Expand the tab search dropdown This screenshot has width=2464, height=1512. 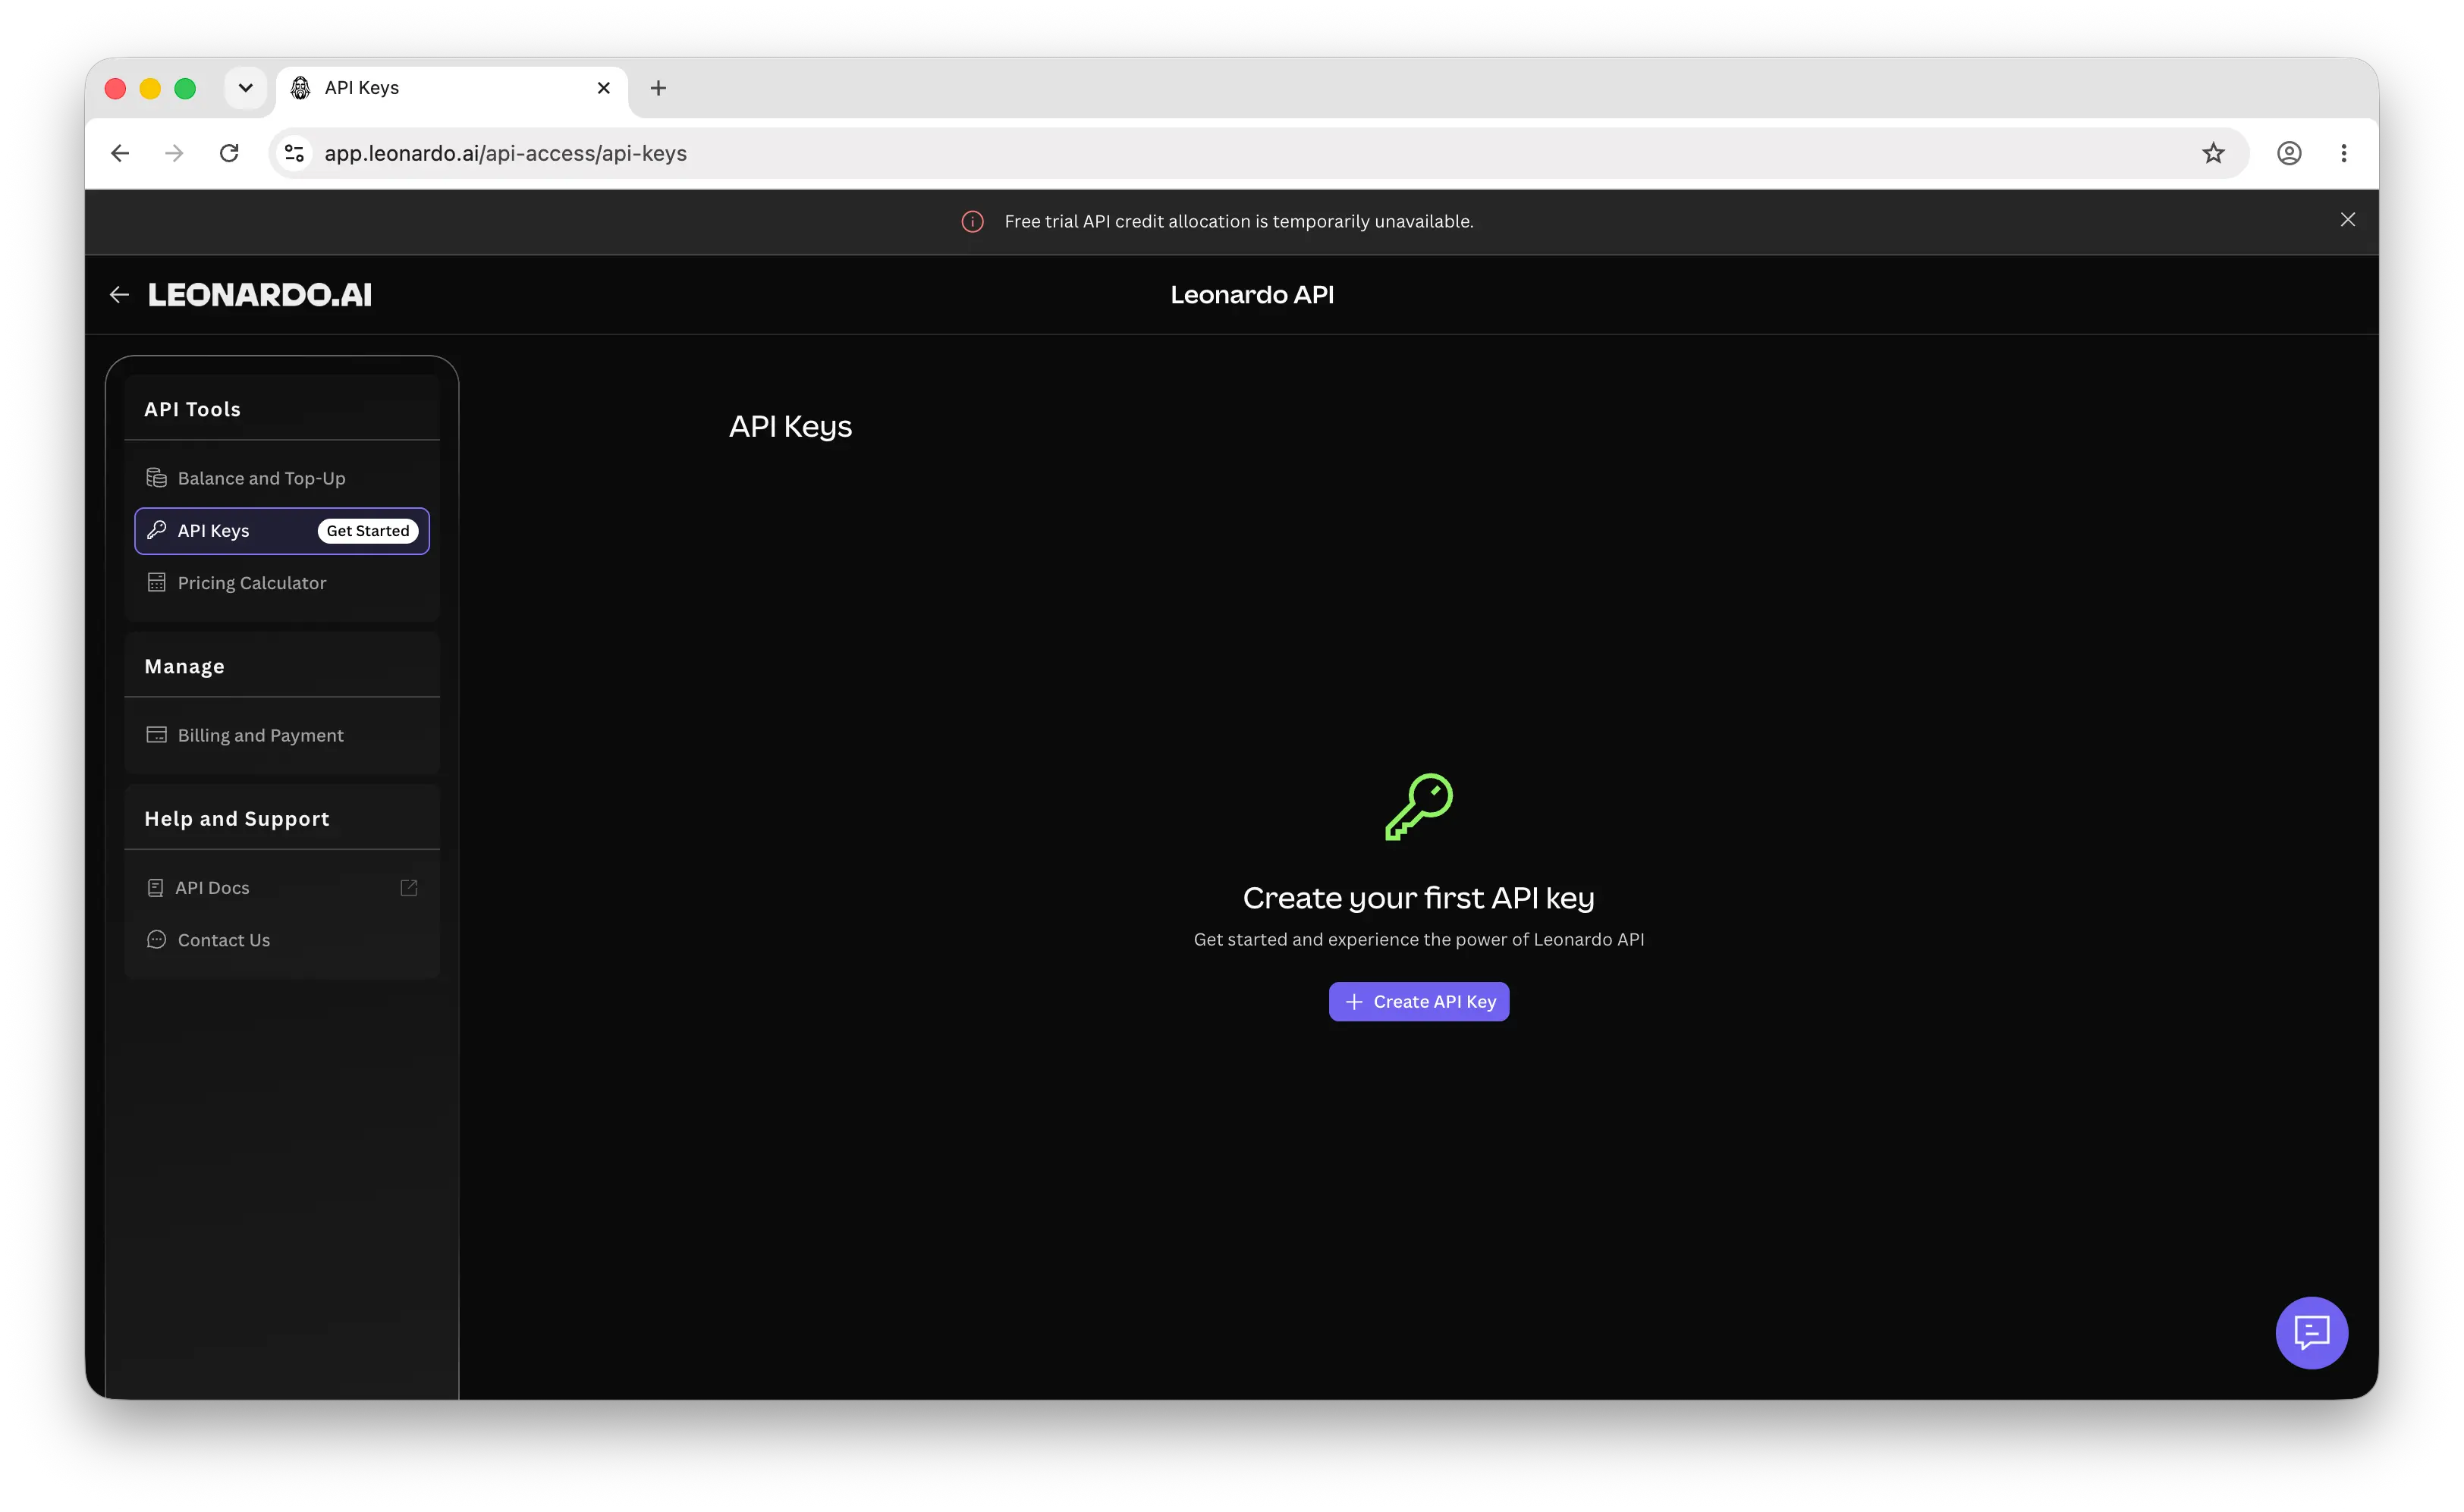tap(245, 88)
